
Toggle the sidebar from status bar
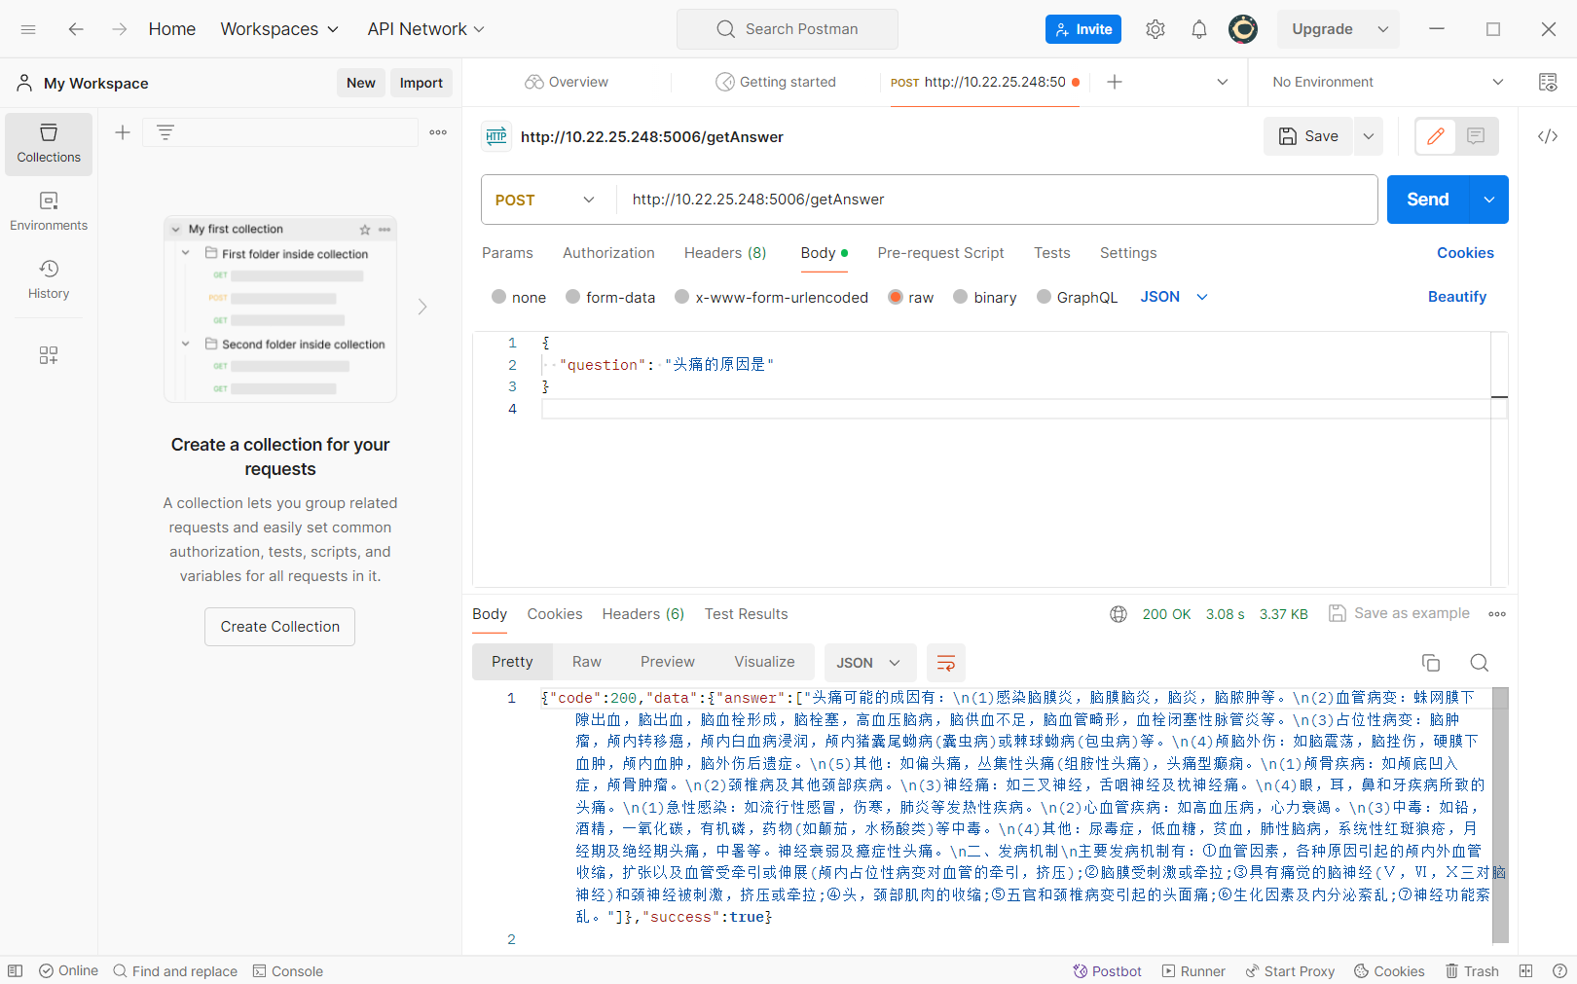[15, 971]
